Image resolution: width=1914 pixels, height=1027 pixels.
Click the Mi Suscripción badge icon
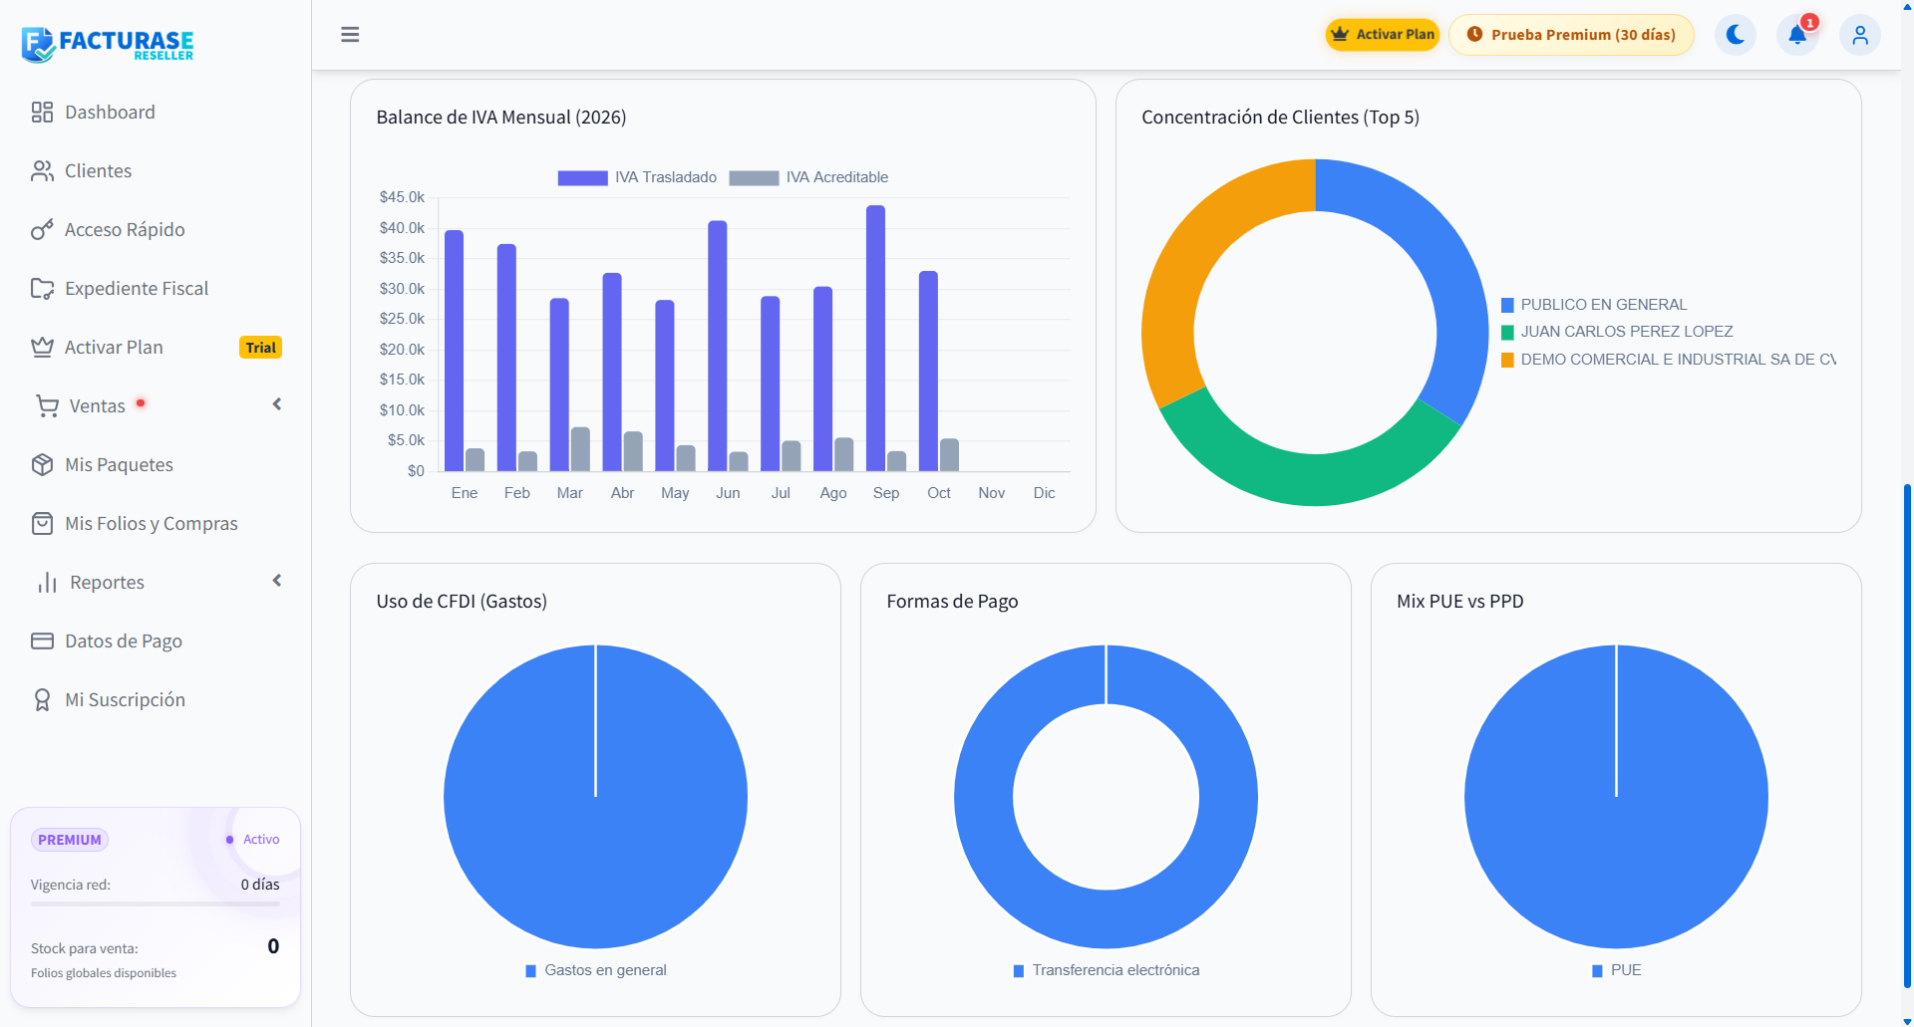point(42,700)
